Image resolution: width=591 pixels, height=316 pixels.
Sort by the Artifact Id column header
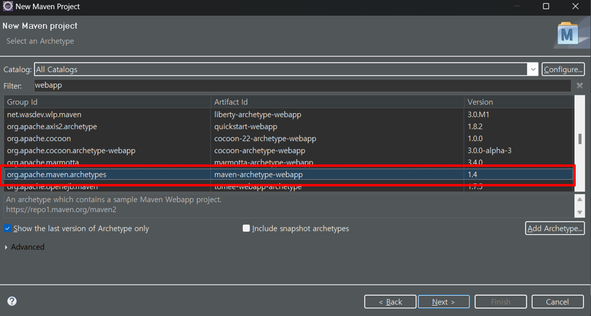tap(337, 101)
